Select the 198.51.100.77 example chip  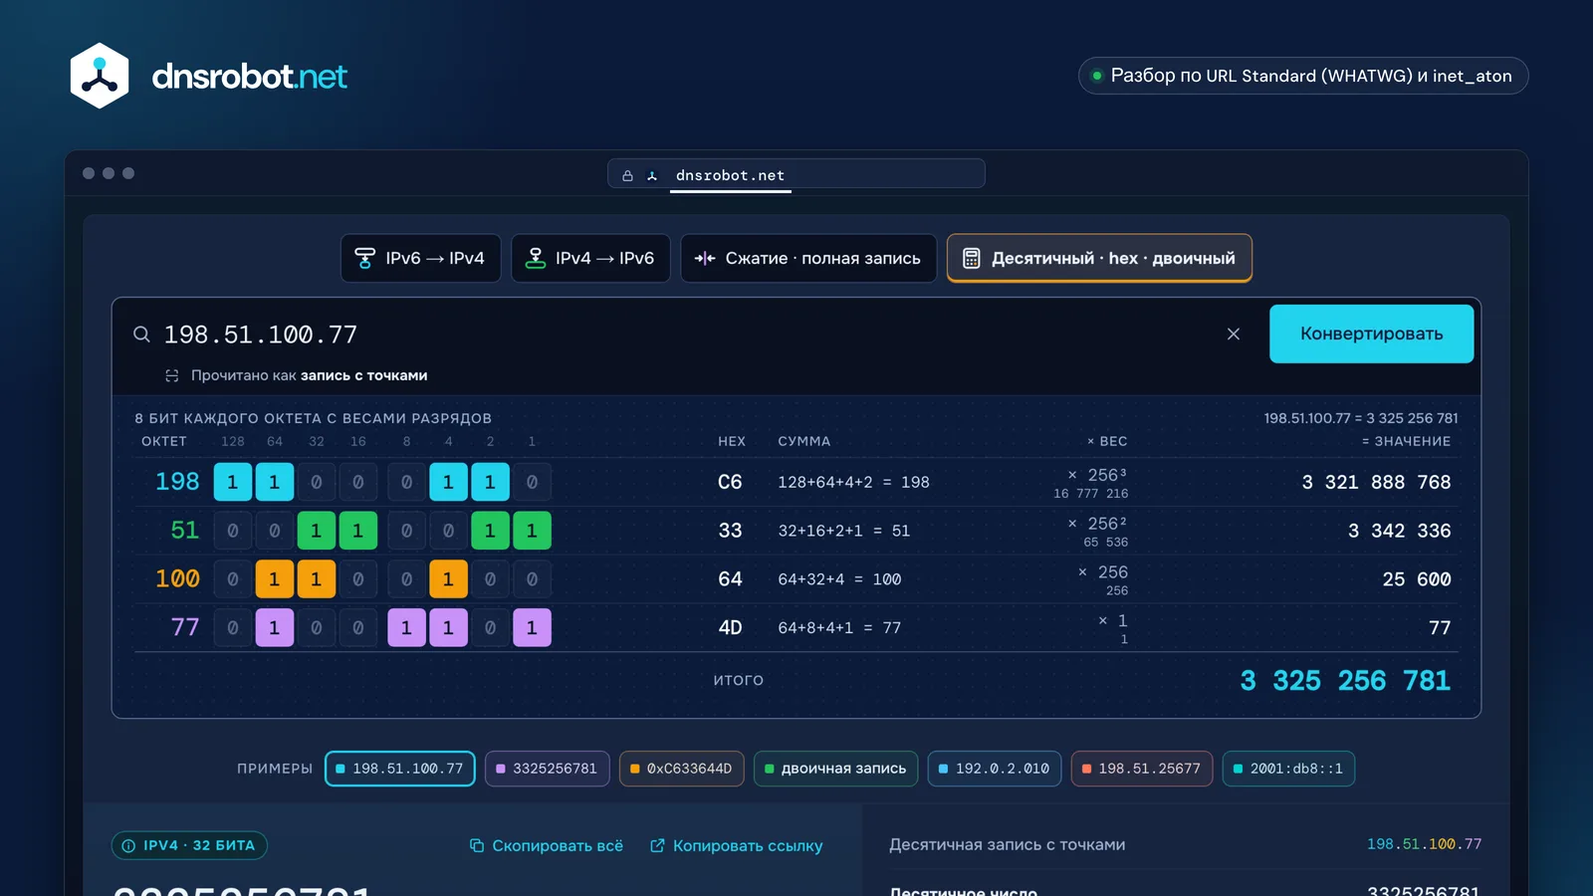click(x=399, y=769)
